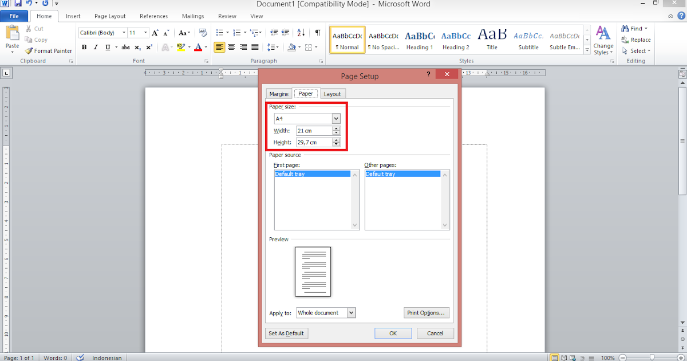The width and height of the screenshot is (687, 361).
Task: Click the Copy icon
Action: [x=29, y=40]
